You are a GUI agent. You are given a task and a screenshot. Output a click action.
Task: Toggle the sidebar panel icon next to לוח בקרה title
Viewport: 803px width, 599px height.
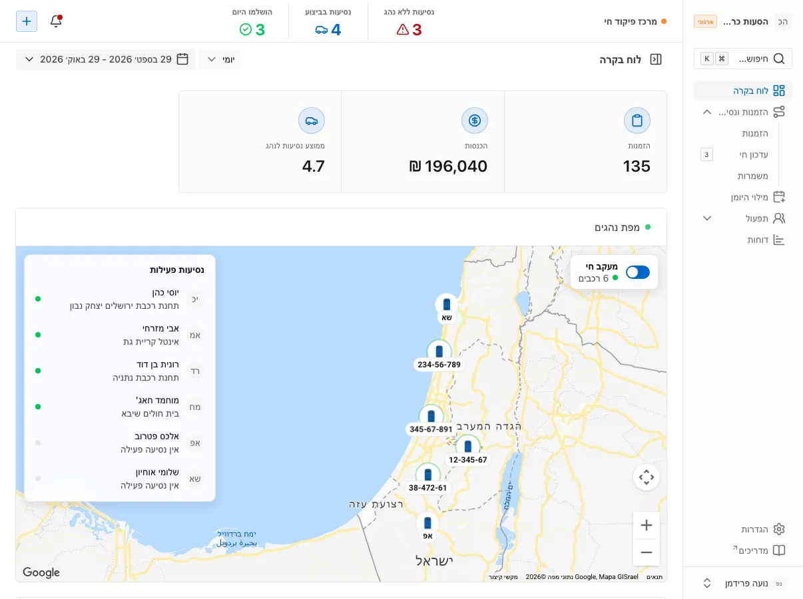coord(656,59)
